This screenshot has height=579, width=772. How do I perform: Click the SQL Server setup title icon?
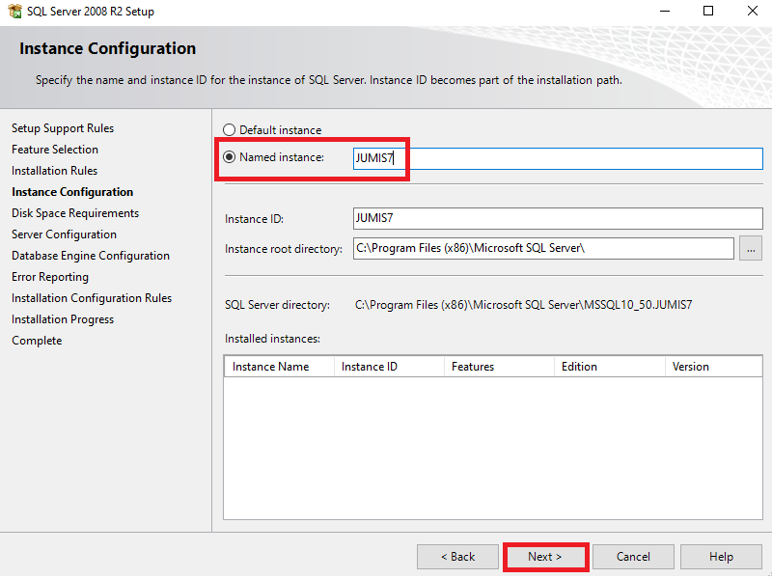point(15,11)
